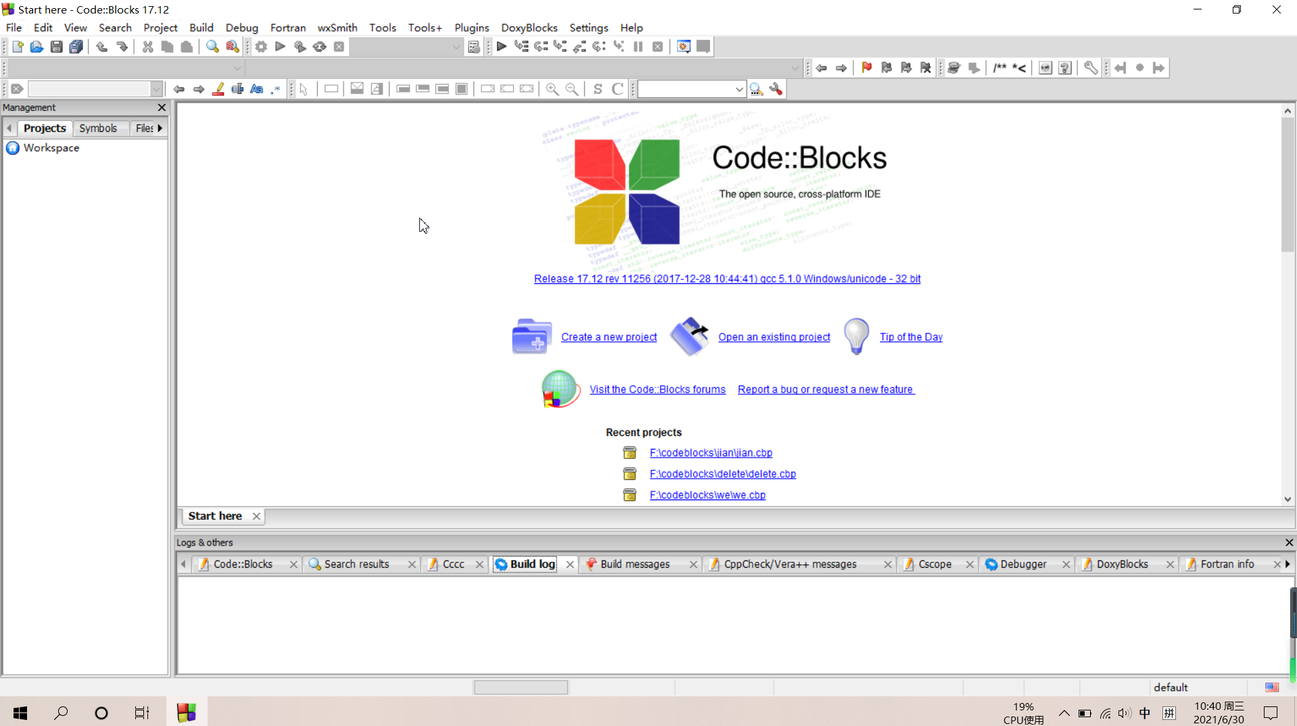Viewport: 1297px width, 726px height.
Task: Toggle highlight for incremental search
Action: (218, 89)
